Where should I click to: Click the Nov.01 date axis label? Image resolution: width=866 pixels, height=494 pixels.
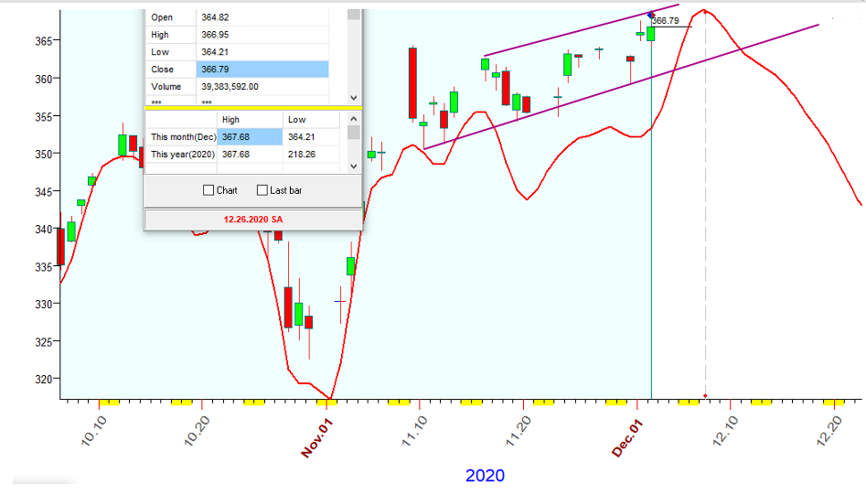315,435
